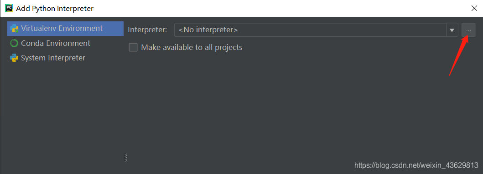Screen dimensions: 483x174
Task: Select the Virtualenv Environment entry text
Action: click(x=62, y=28)
